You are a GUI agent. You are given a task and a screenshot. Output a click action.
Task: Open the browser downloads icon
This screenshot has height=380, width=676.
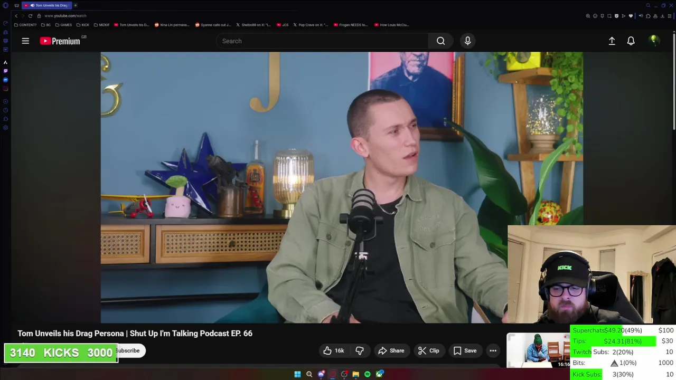662,16
